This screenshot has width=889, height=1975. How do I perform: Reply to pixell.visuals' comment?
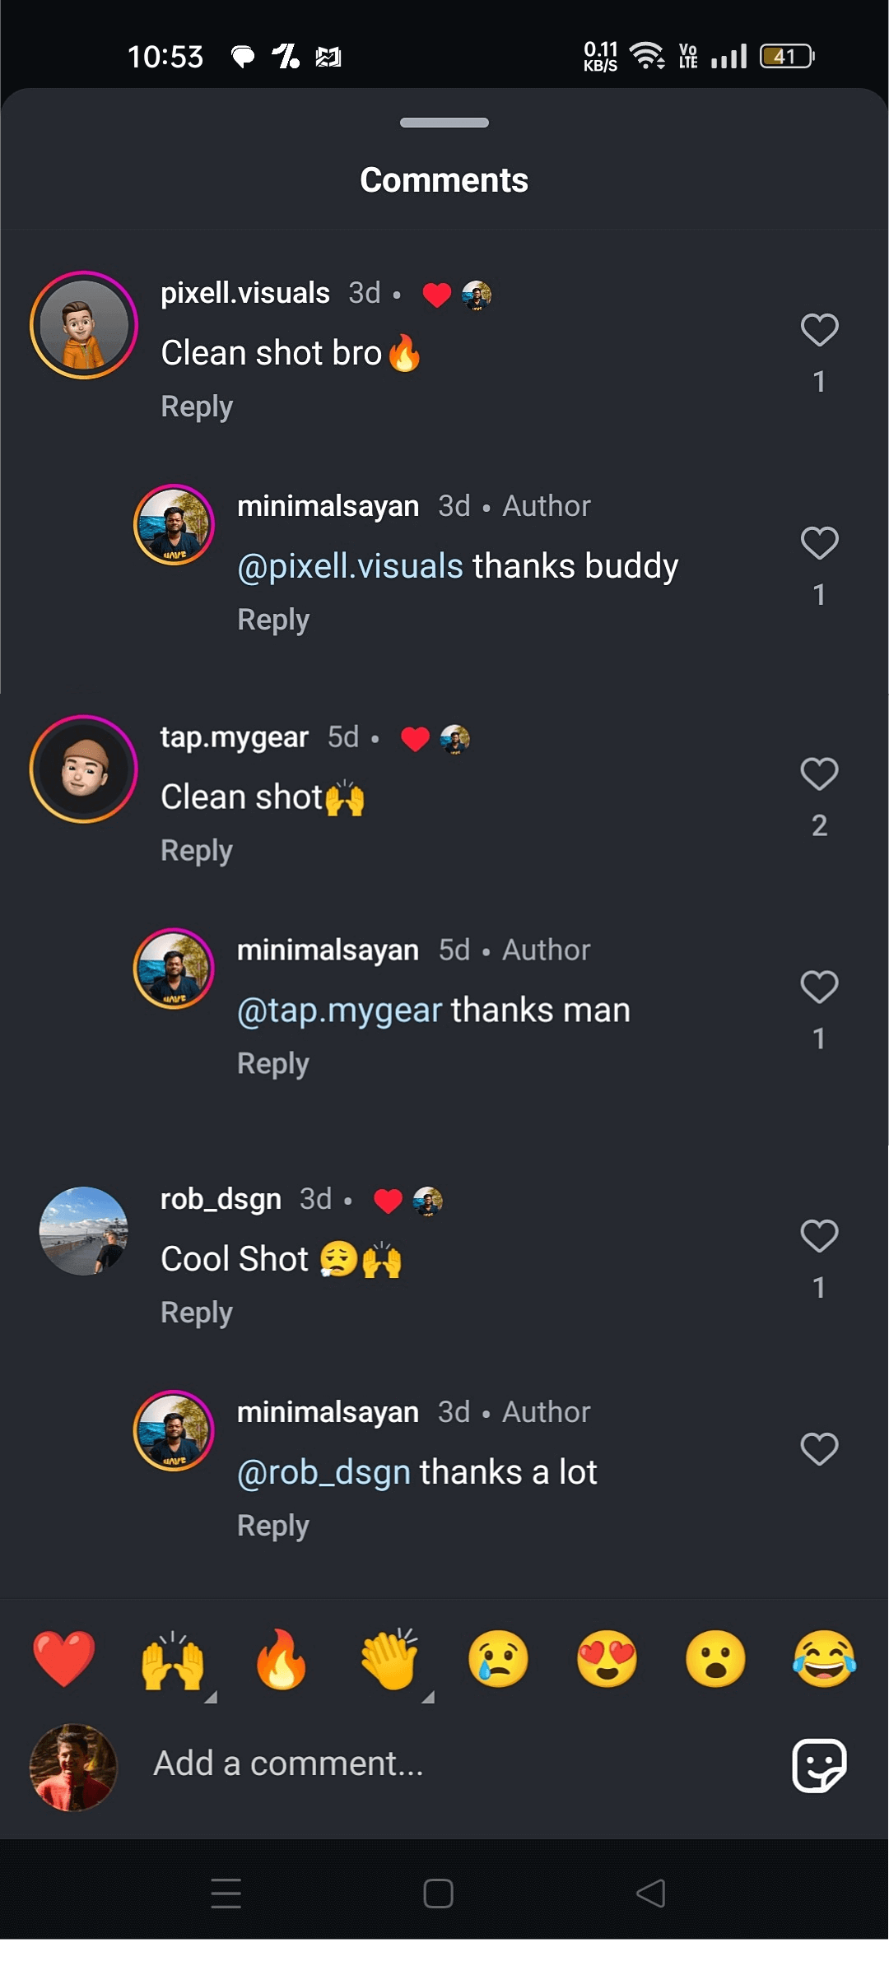tap(197, 407)
